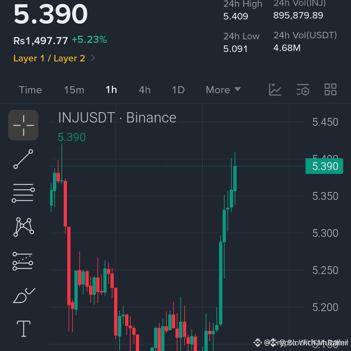
Task: Expand the More intervals dropdown
Action: click(223, 90)
